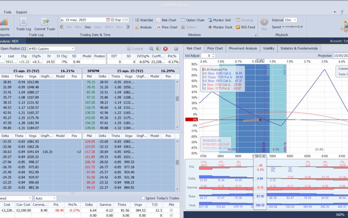Screen dimensions: 348x218
Task: Click the green trade columns icon
Action: (x=158, y=49)
